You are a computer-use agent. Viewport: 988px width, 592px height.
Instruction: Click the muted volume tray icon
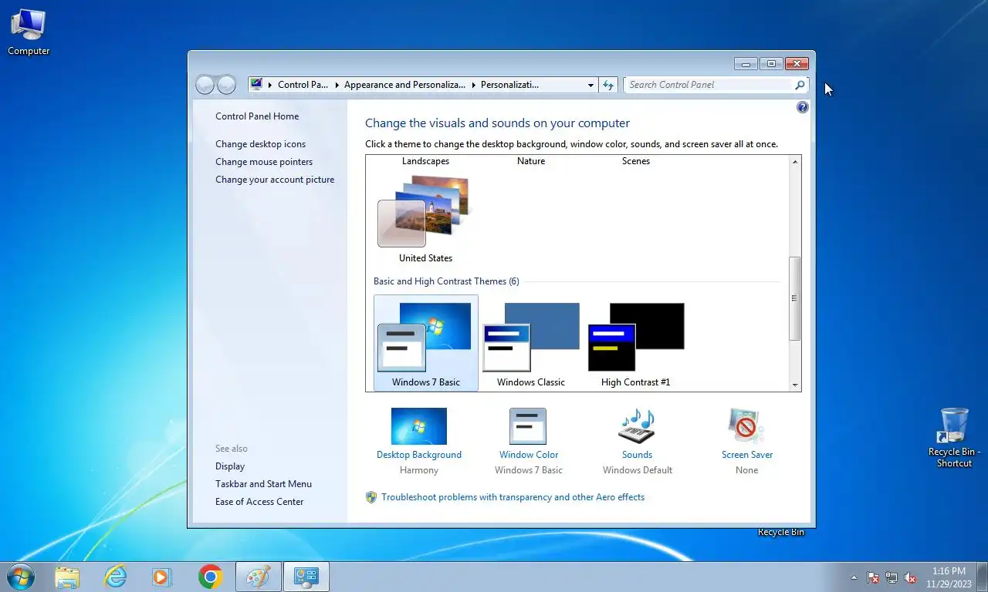pos(910,577)
